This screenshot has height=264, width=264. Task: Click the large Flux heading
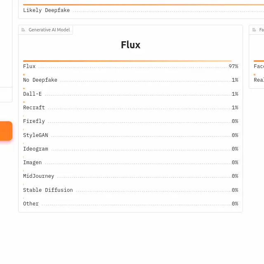pyautogui.click(x=130, y=45)
